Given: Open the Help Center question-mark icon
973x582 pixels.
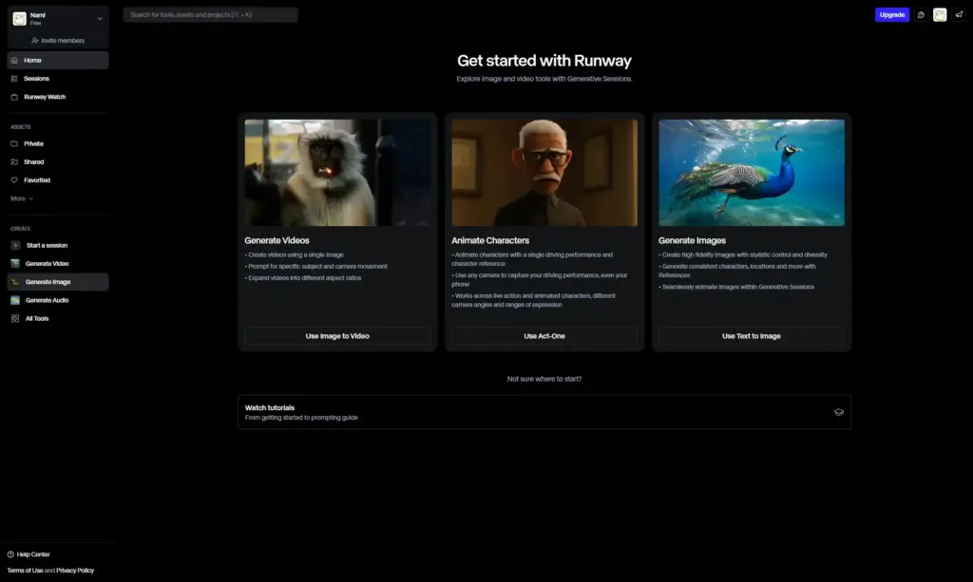Looking at the screenshot, I should [10, 554].
